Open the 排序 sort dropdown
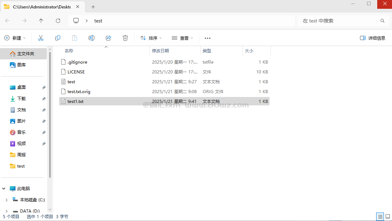Viewport: 392px width, 221px height. (151, 38)
